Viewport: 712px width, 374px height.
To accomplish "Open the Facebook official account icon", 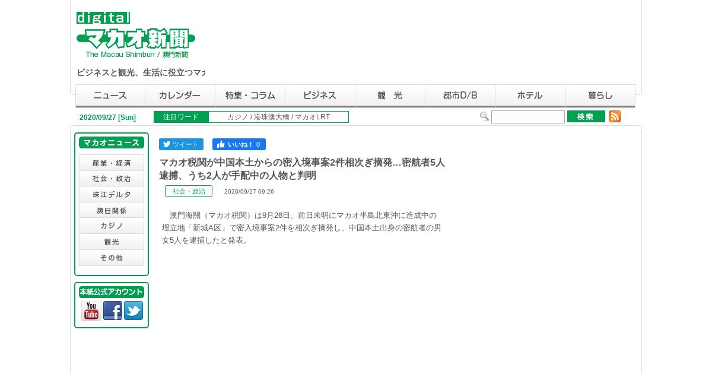I will coord(113,310).
